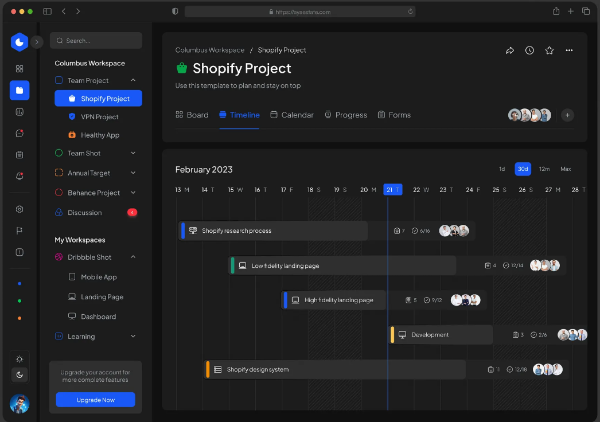
Task: Open the Shopify Project sidebar item
Action: (98, 98)
